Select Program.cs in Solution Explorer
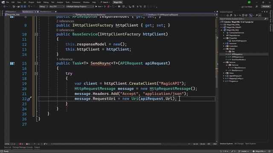 (233, 81)
